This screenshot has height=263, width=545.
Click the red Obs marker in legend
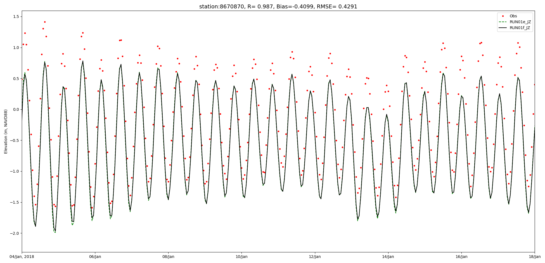[x=503, y=16]
